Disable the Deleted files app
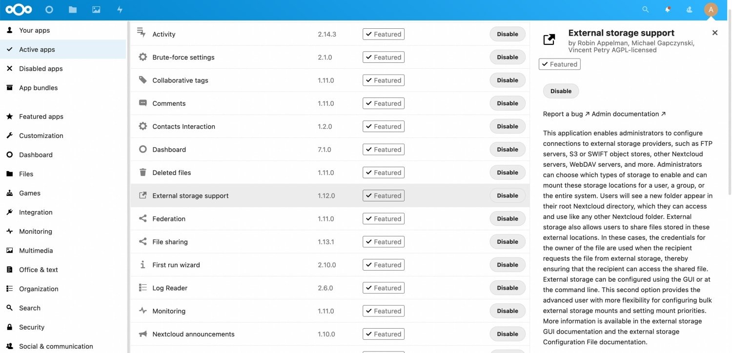 508,173
